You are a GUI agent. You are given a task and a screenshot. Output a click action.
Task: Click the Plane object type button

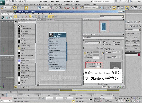[x=135, y=48]
